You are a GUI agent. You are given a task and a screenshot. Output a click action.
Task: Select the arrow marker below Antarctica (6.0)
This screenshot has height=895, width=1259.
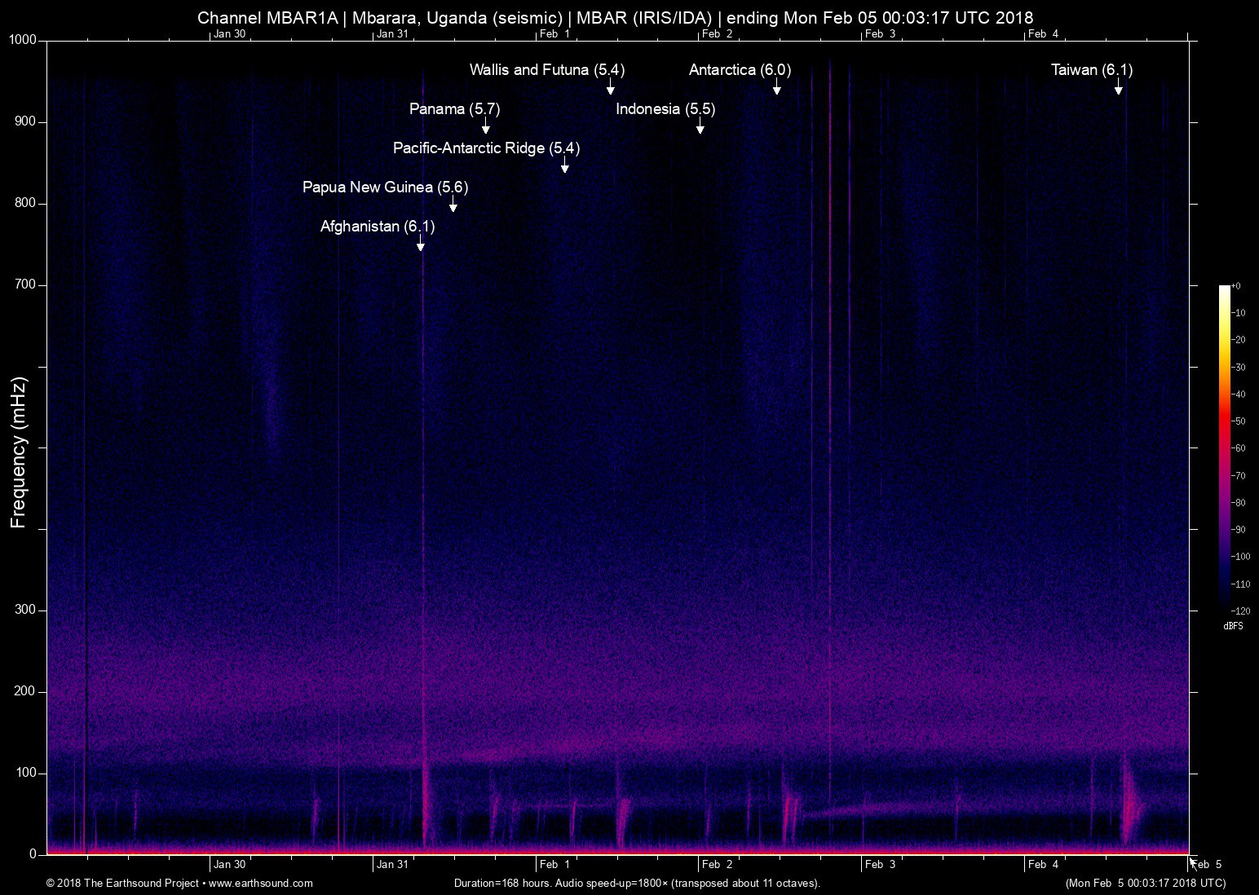point(776,88)
